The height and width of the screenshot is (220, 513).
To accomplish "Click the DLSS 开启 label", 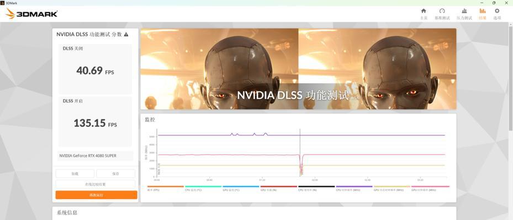I will click(x=73, y=101).
